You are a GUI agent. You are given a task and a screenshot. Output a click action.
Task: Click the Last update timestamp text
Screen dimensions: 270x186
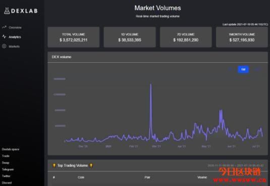point(245,24)
